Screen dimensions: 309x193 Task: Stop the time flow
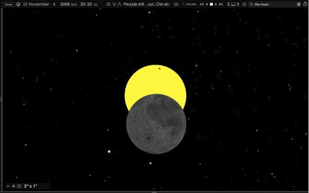click(211, 4)
